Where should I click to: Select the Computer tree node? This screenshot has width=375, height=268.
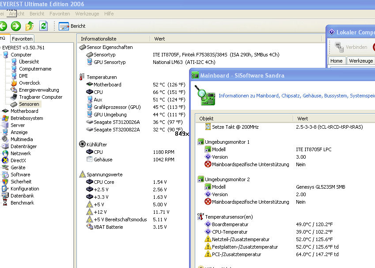coord(21,55)
